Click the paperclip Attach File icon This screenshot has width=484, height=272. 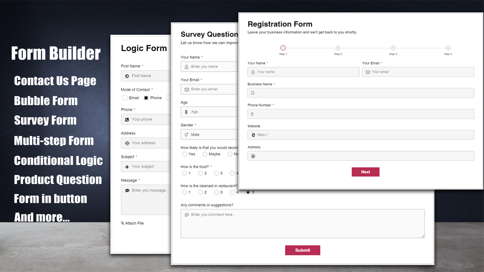coord(123,223)
